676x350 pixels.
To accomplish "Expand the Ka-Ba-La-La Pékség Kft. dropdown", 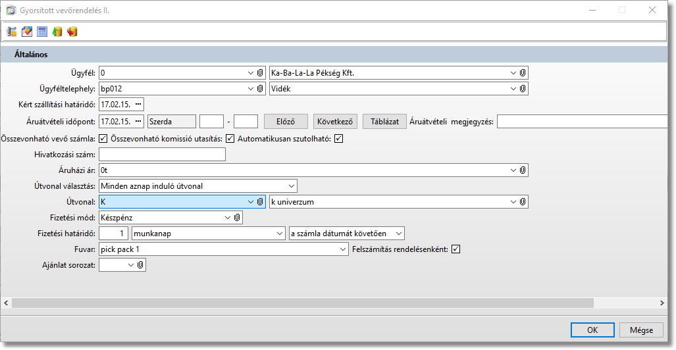I will coord(513,73).
